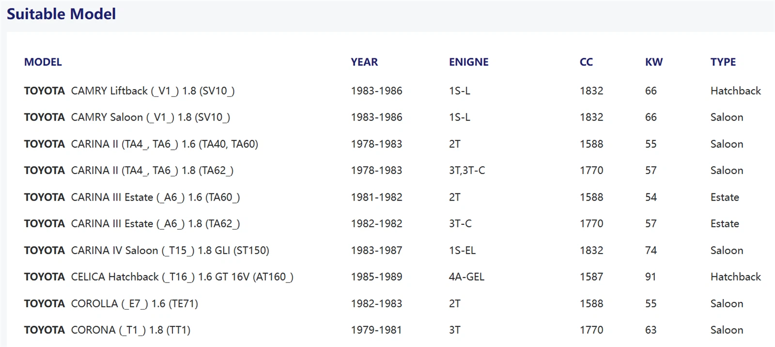Click KW value 74

coord(651,250)
